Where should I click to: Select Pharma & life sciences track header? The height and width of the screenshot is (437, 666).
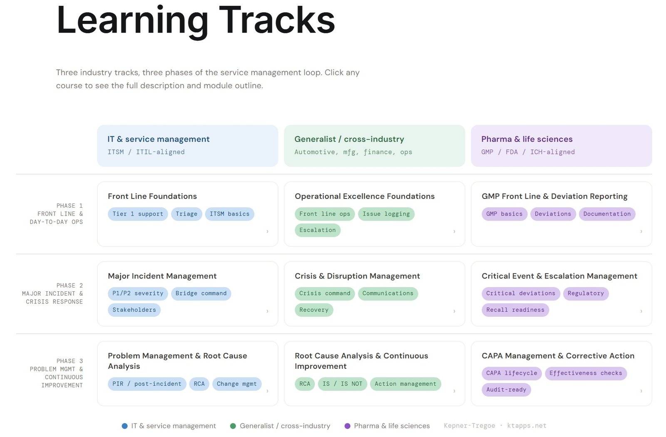point(561,146)
